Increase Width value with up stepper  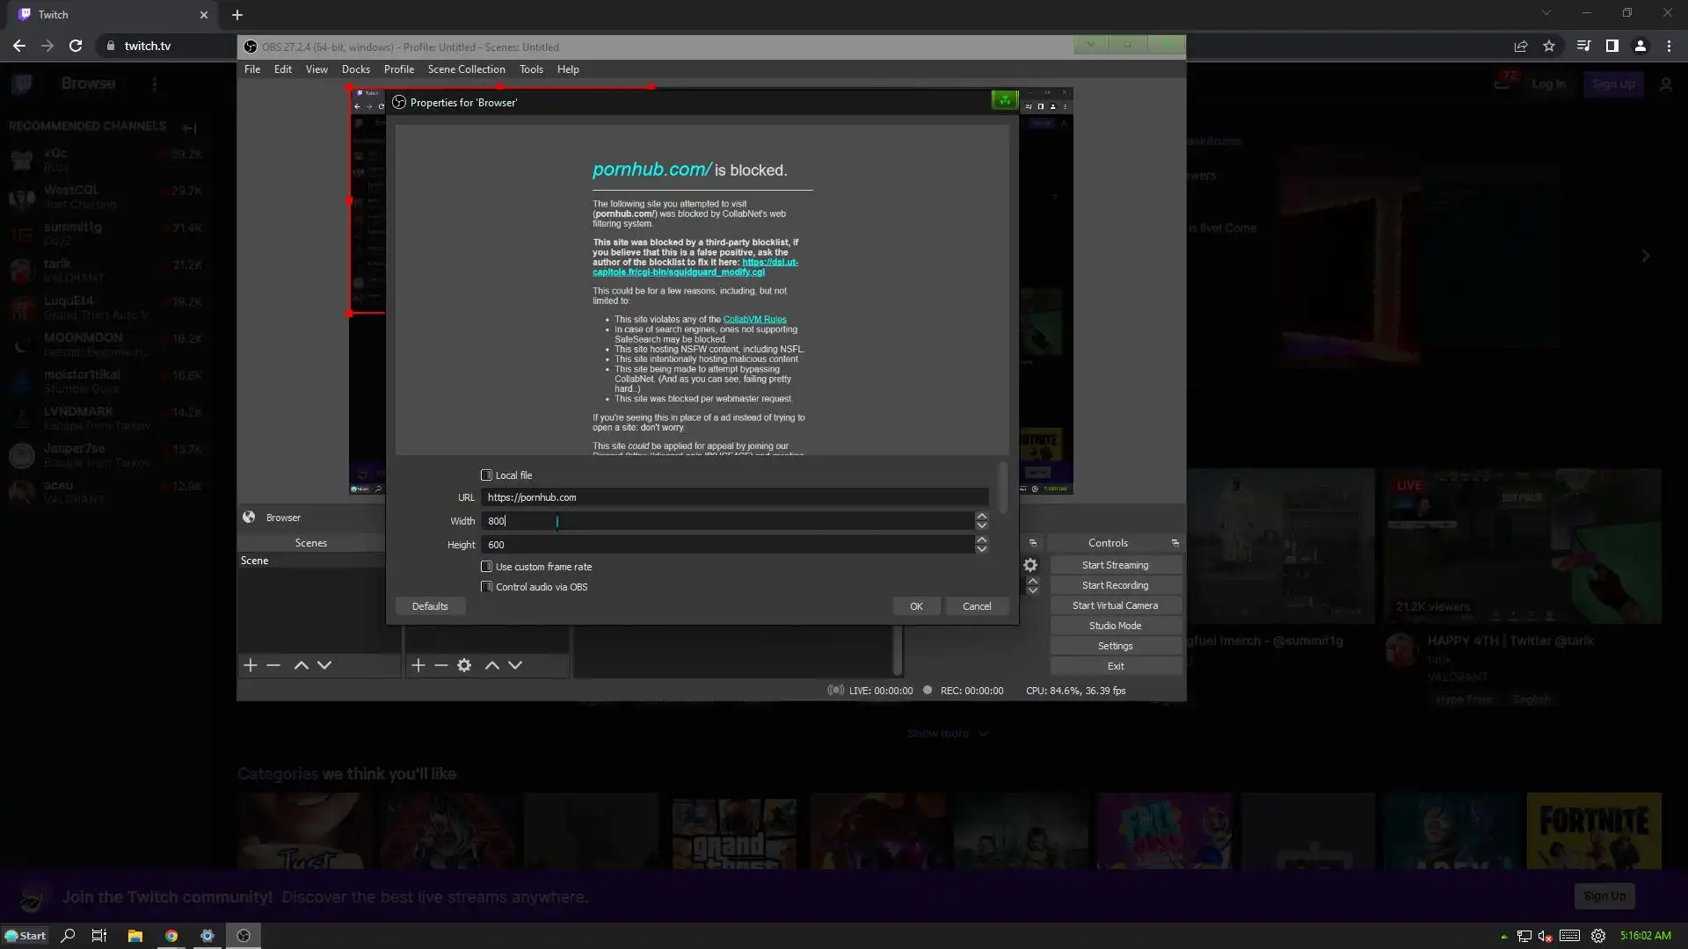[x=981, y=516]
